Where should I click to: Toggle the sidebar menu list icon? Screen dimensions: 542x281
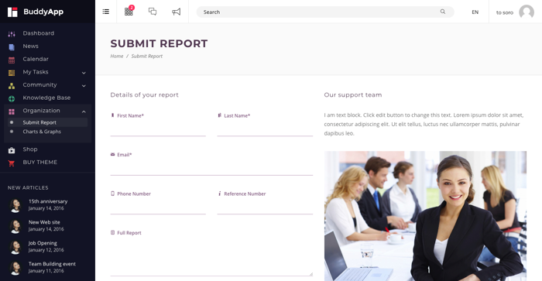(x=106, y=12)
